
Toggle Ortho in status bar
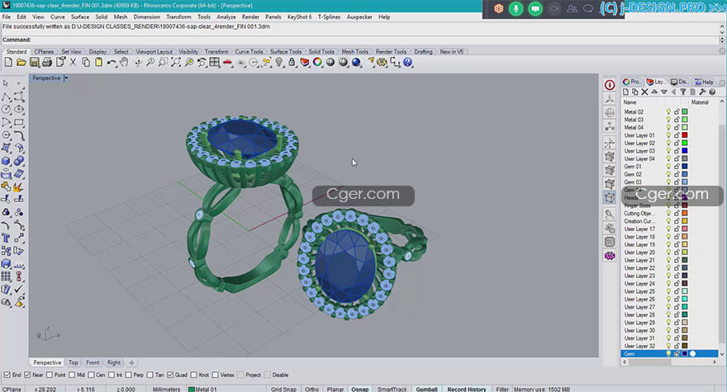(x=311, y=390)
